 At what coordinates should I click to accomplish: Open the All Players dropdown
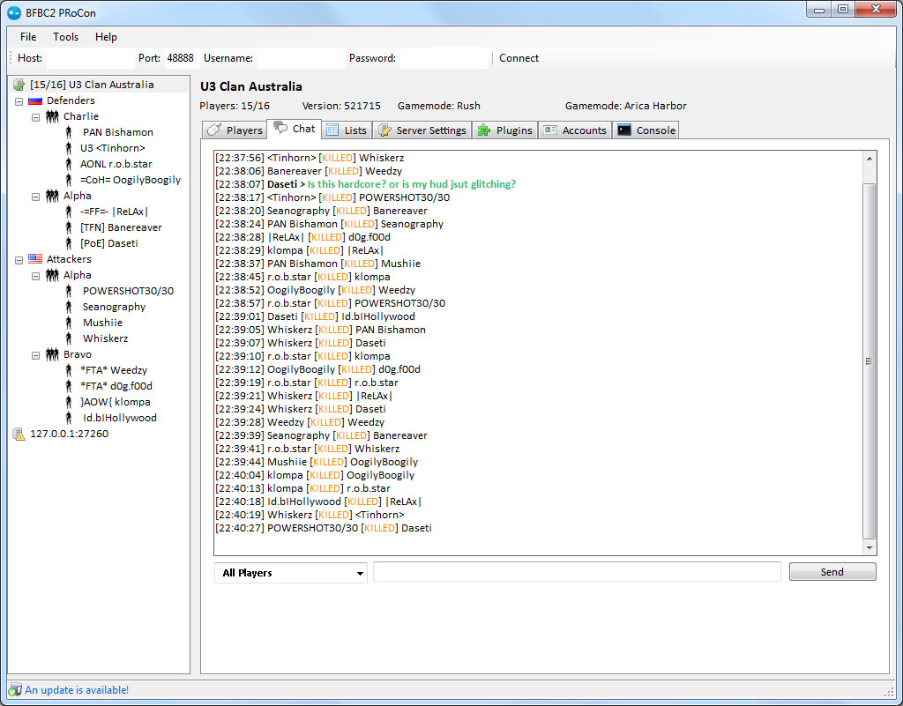291,573
